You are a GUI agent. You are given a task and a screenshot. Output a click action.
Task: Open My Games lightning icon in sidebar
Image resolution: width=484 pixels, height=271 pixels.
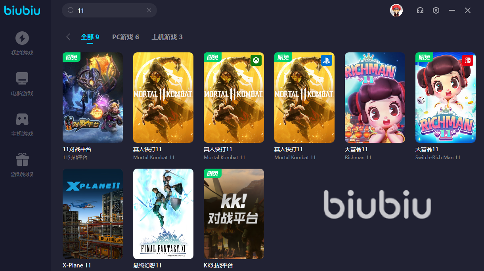click(22, 38)
